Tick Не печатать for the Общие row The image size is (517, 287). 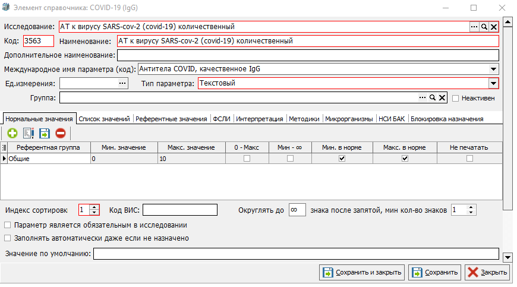[469, 159]
